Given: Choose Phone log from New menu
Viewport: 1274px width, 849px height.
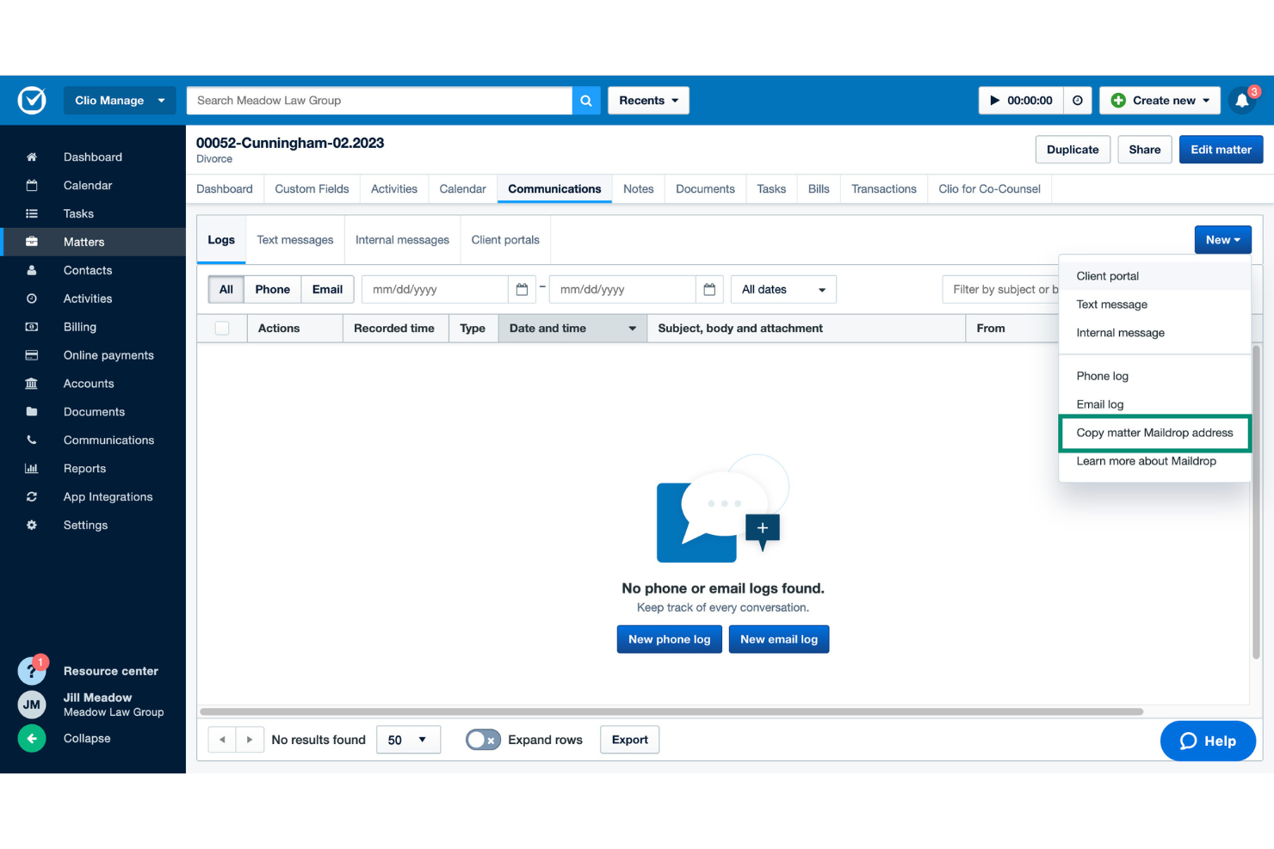Looking at the screenshot, I should tap(1154, 376).
